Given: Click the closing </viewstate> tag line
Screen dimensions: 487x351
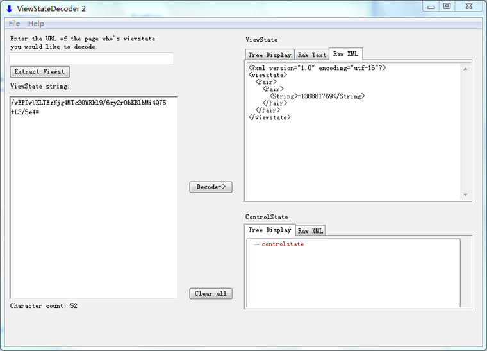Looking at the screenshot, I should pyautogui.click(x=269, y=117).
